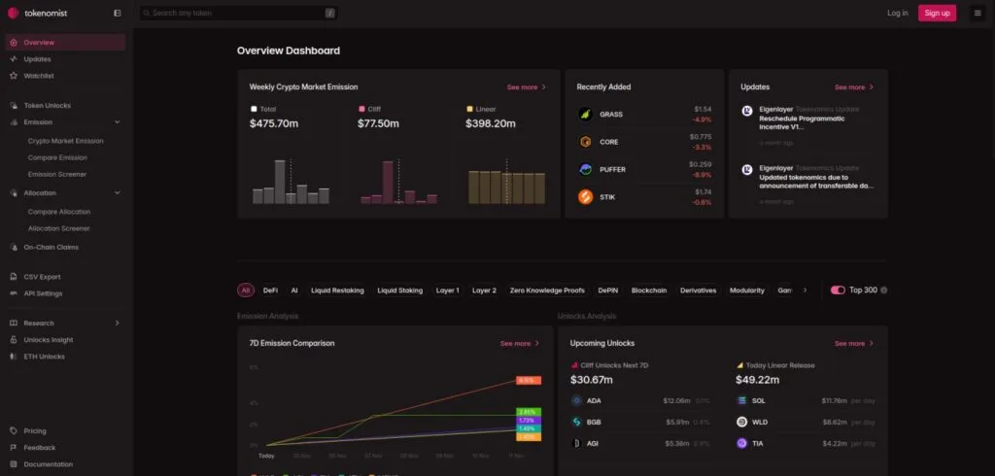Open See more in Updates card
Image resolution: width=995 pixels, height=476 pixels.
pyautogui.click(x=853, y=87)
